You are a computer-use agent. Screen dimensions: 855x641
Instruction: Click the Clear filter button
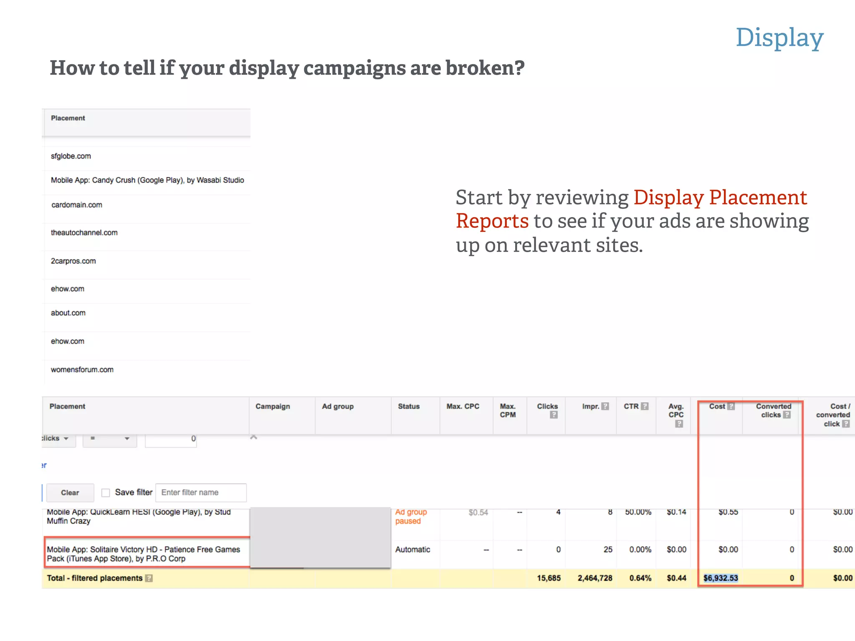coord(70,493)
